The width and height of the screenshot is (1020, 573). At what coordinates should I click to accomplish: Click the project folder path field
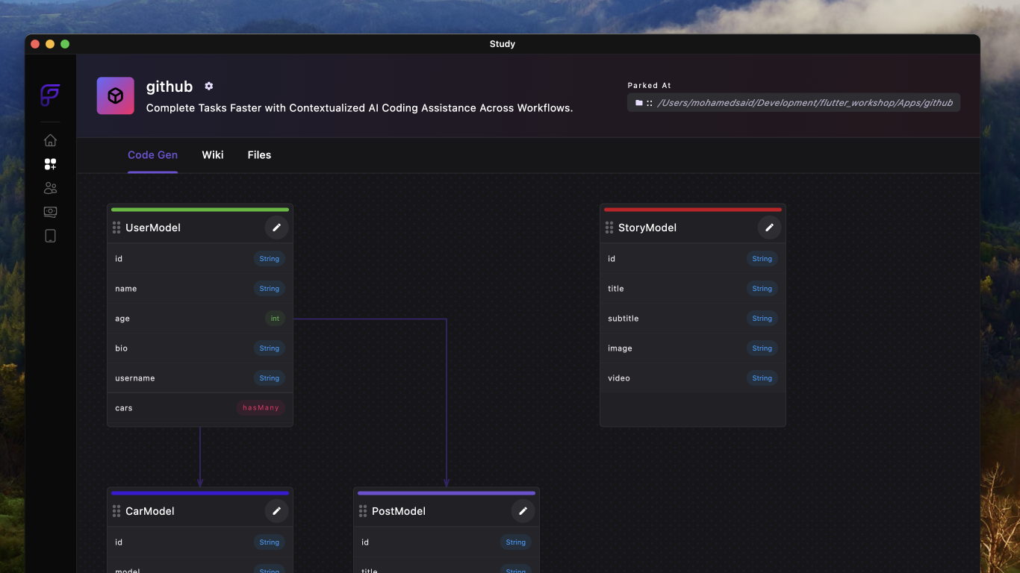click(x=794, y=103)
